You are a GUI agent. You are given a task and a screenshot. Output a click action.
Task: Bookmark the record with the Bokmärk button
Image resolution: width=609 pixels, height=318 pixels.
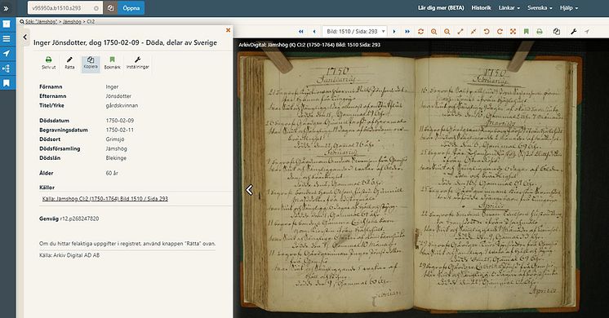112,63
